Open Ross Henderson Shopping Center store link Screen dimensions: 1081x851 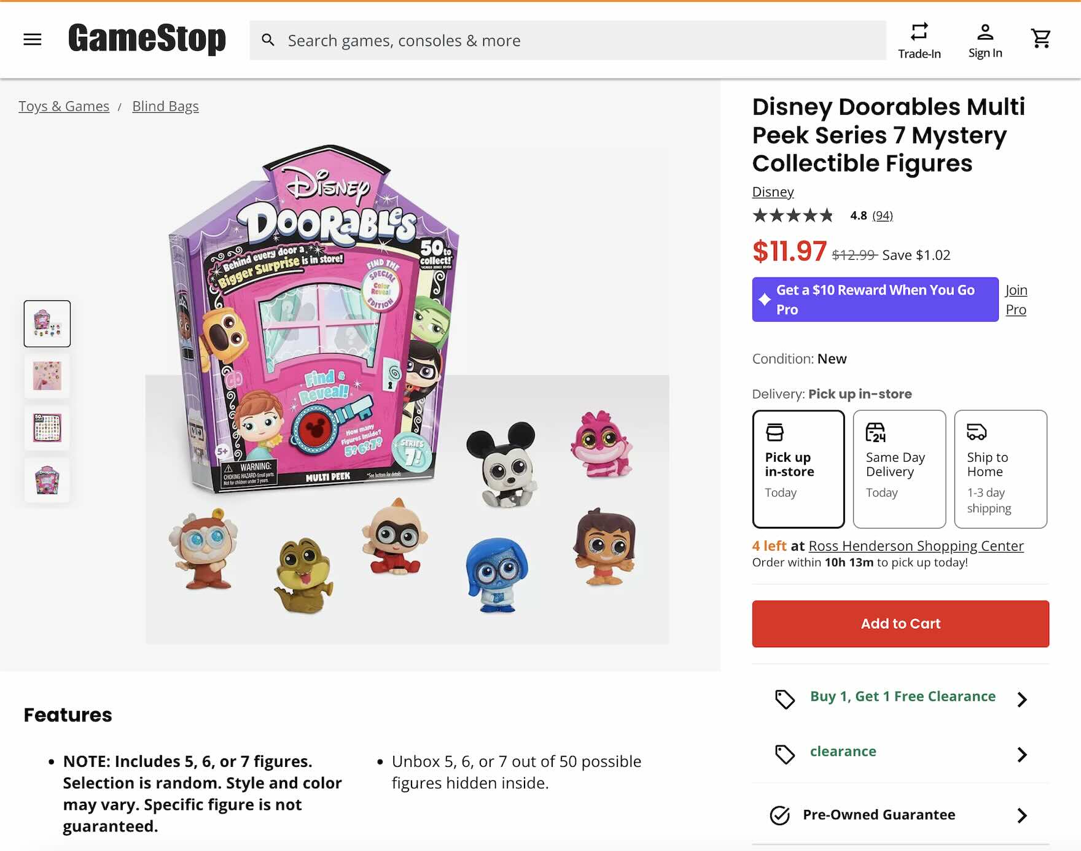(916, 546)
